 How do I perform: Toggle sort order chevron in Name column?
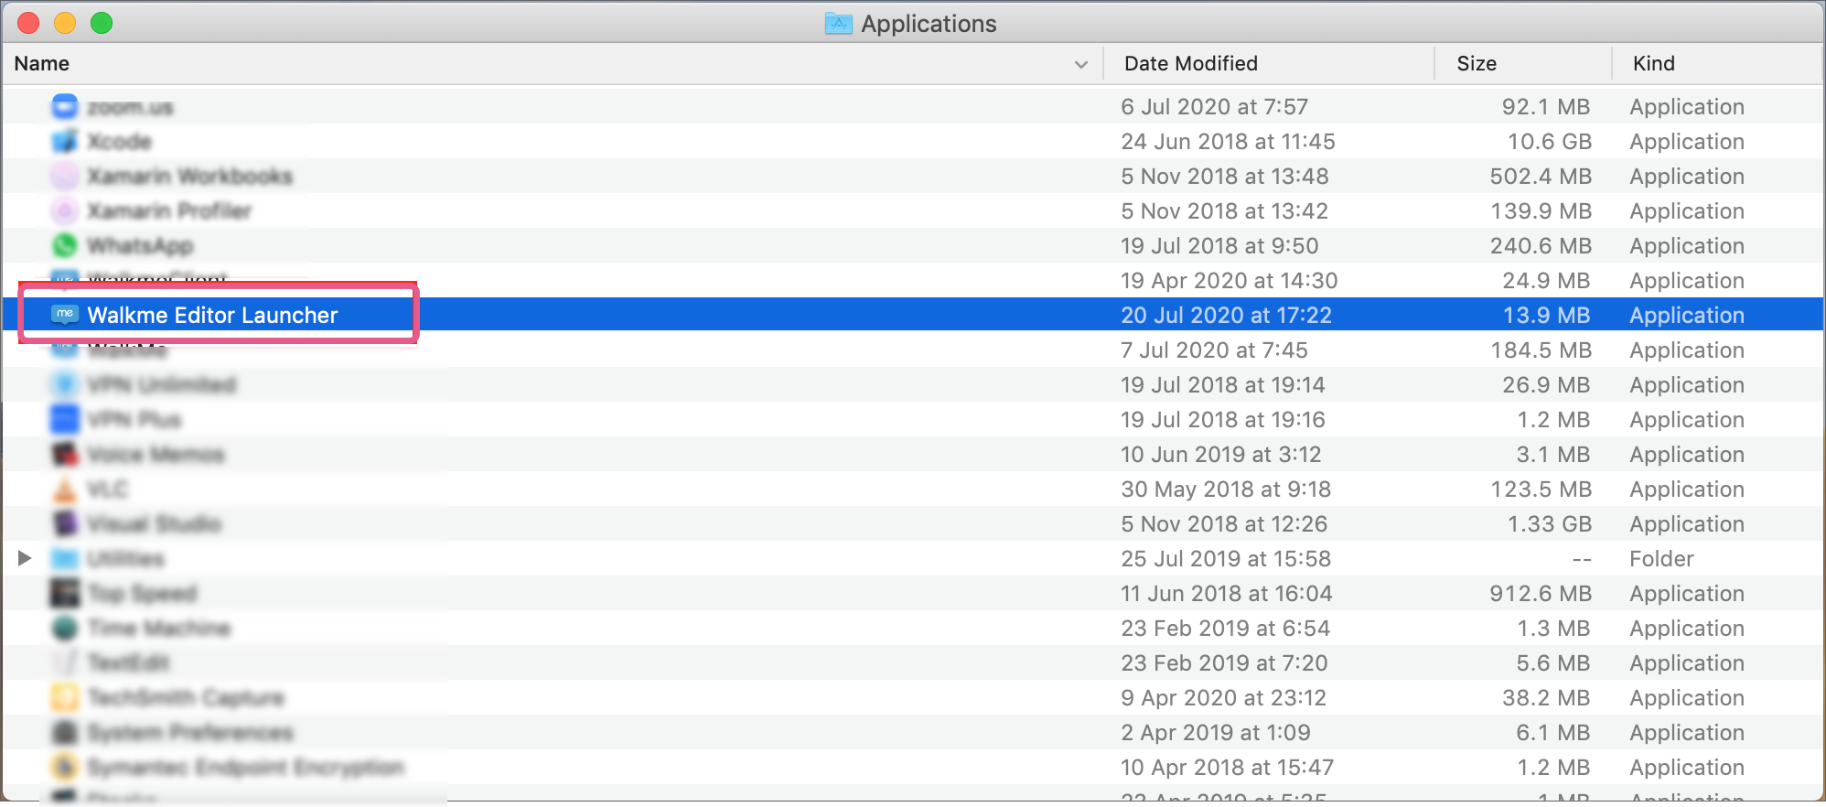pyautogui.click(x=1081, y=65)
